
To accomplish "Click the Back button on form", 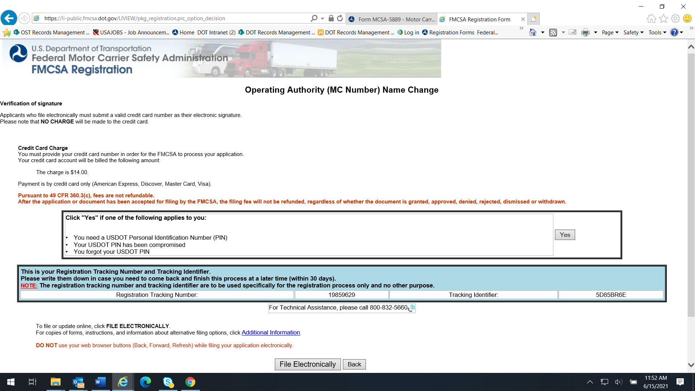I will click(x=354, y=364).
